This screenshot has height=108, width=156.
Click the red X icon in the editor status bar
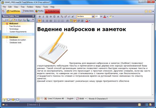tap(46, 99)
